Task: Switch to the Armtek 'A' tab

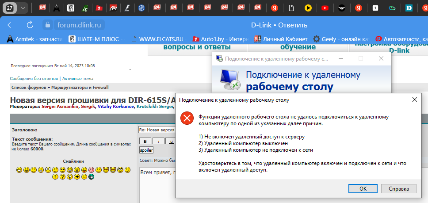Action: pyautogui.click(x=57, y=8)
